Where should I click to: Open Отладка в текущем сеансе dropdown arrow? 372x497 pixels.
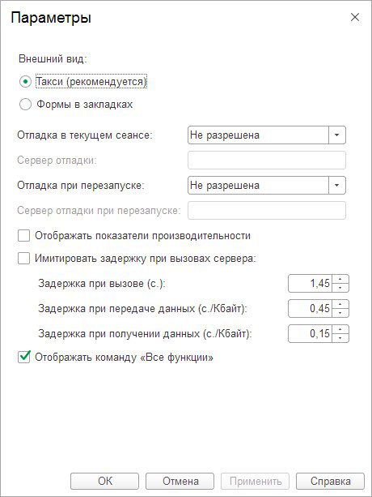(x=337, y=135)
